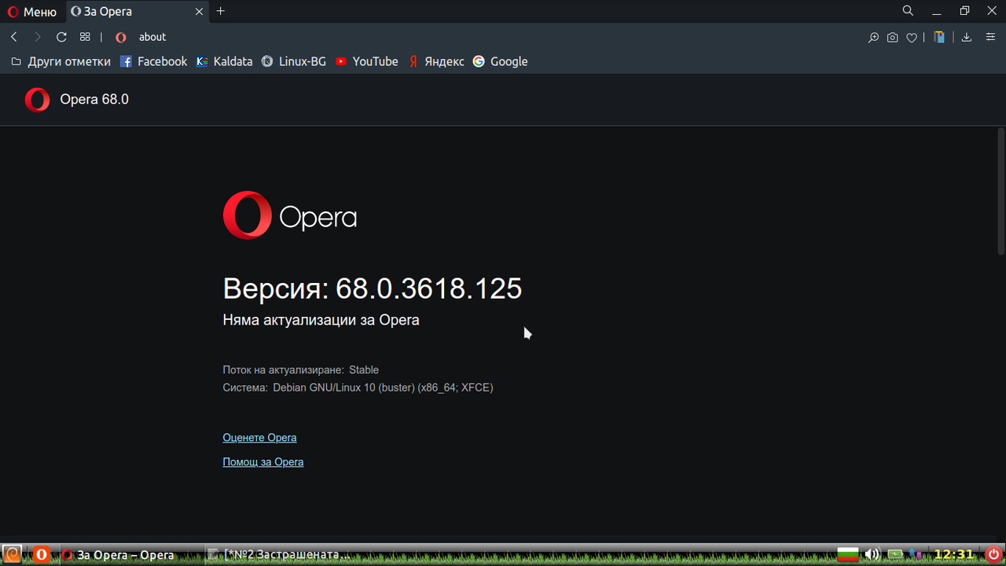Follow the Помощ за Opera link
The height and width of the screenshot is (566, 1006).
(x=263, y=462)
